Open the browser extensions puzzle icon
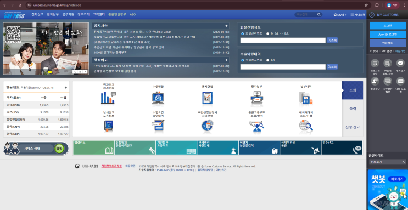The image size is (408, 210). coord(377,5)
